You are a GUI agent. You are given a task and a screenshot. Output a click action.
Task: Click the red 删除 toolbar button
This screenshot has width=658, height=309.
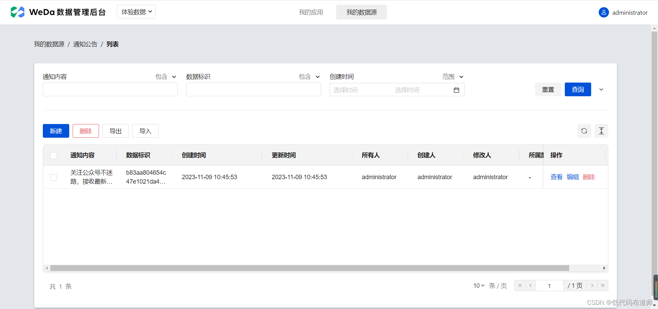tap(86, 131)
